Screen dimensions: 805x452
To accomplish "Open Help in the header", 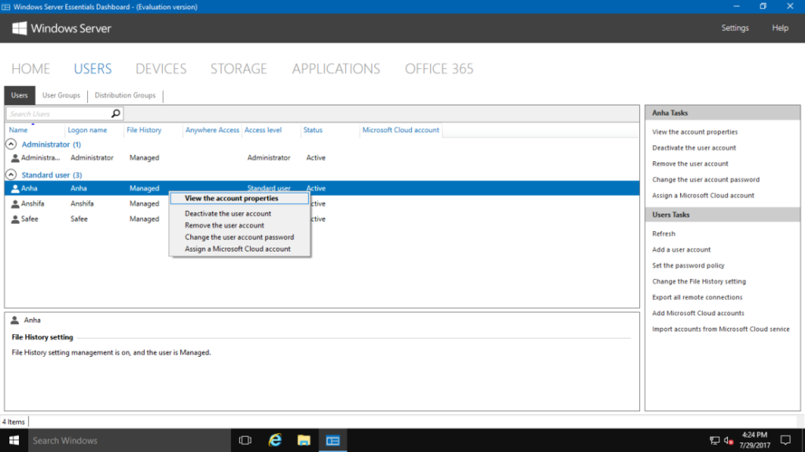I will coord(780,28).
